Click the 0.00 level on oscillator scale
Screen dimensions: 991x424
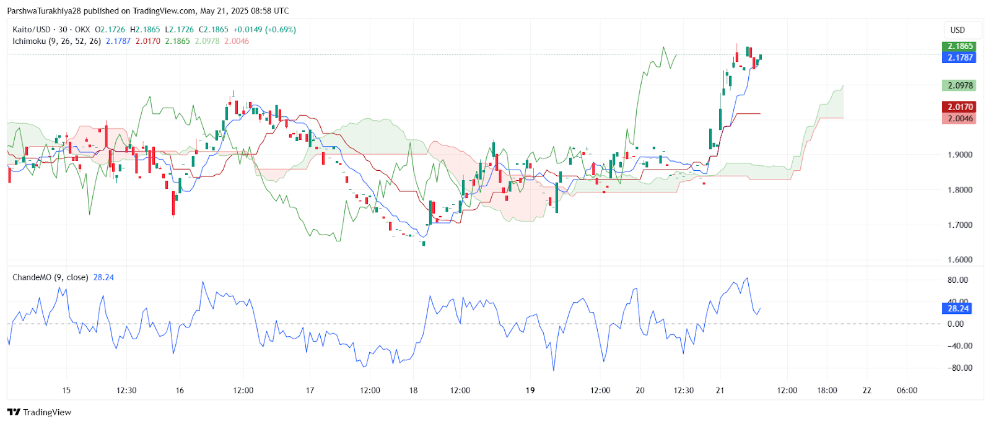(956, 324)
